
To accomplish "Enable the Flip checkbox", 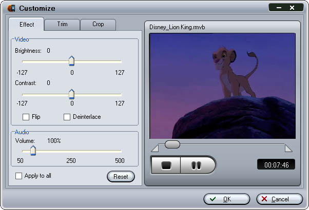I will (26, 117).
